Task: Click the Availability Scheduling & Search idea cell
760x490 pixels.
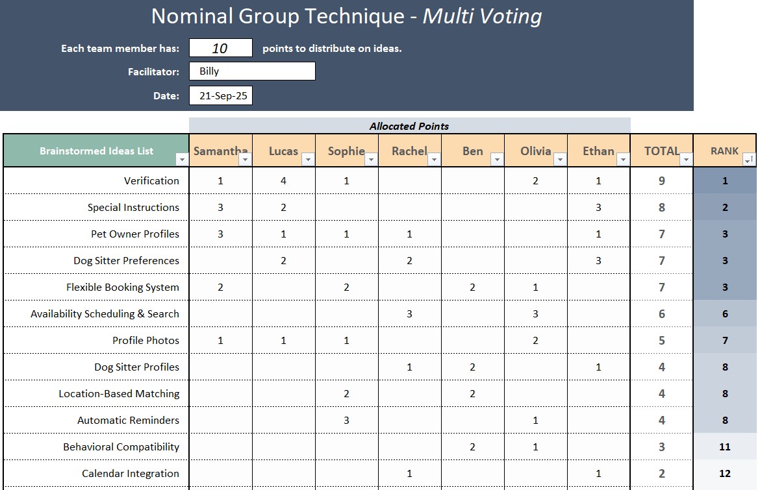Action: [96, 314]
